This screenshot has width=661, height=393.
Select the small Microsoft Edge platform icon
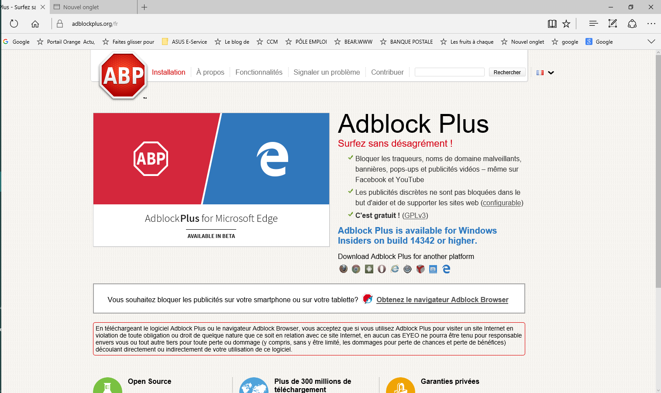click(446, 269)
